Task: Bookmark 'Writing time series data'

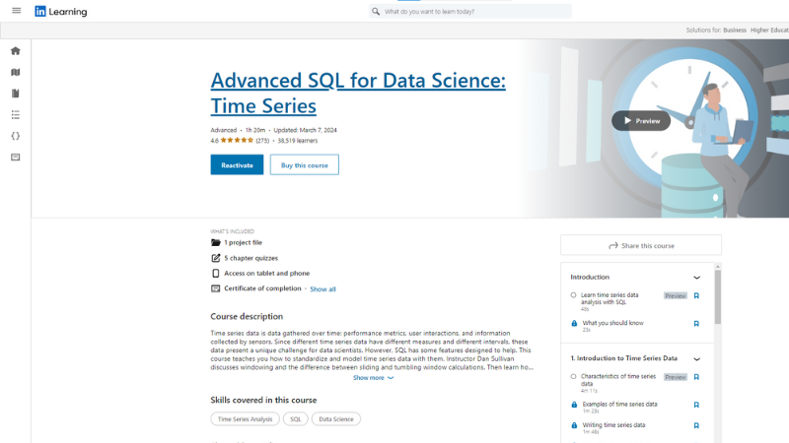Action: (x=696, y=425)
